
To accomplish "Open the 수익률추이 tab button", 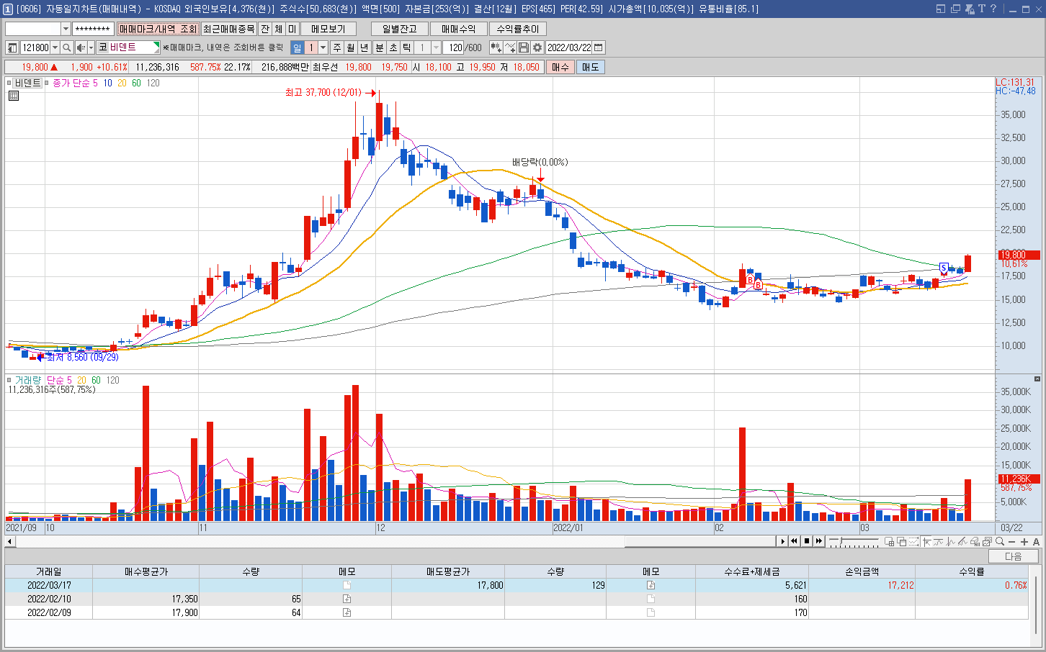I will (x=518, y=29).
